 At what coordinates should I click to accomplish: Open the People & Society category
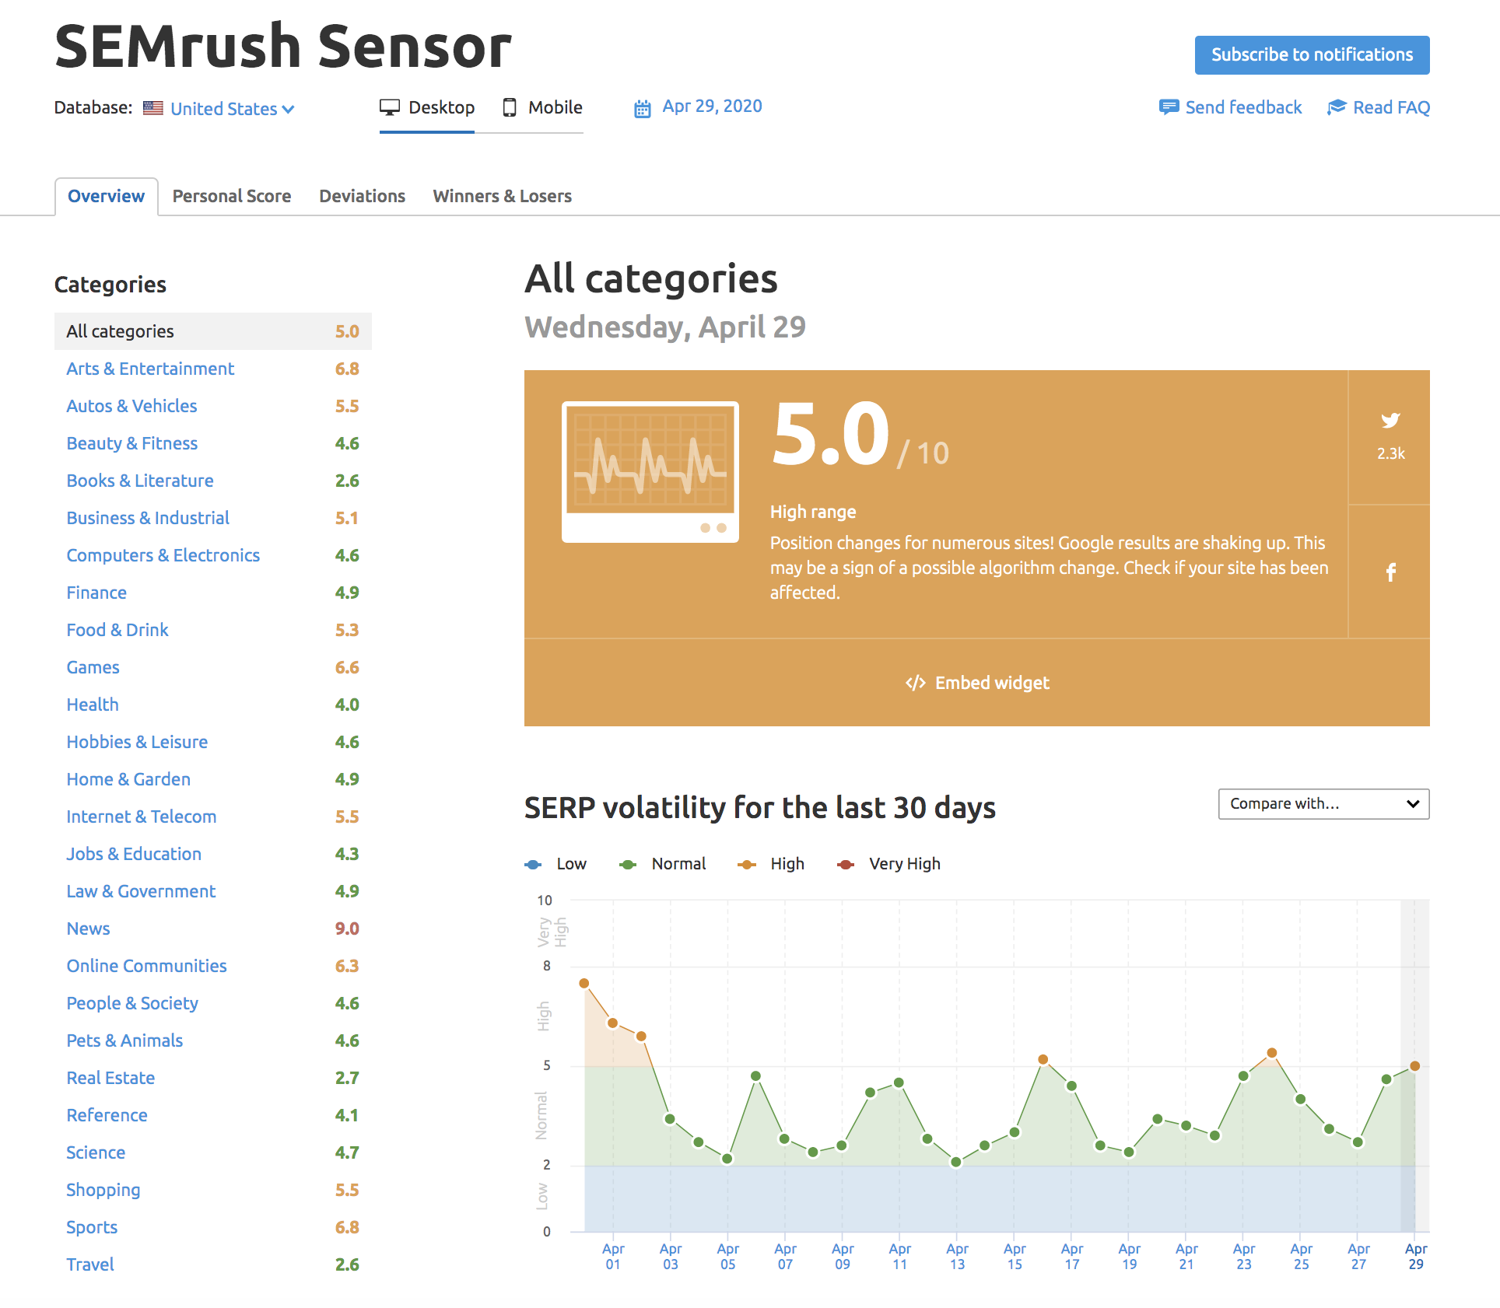132,1003
